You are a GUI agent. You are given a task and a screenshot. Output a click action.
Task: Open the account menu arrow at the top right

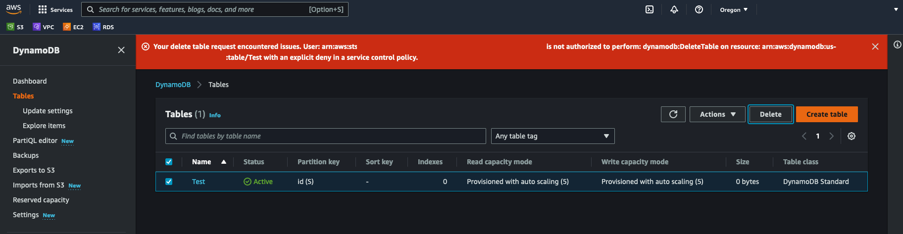pos(896,9)
